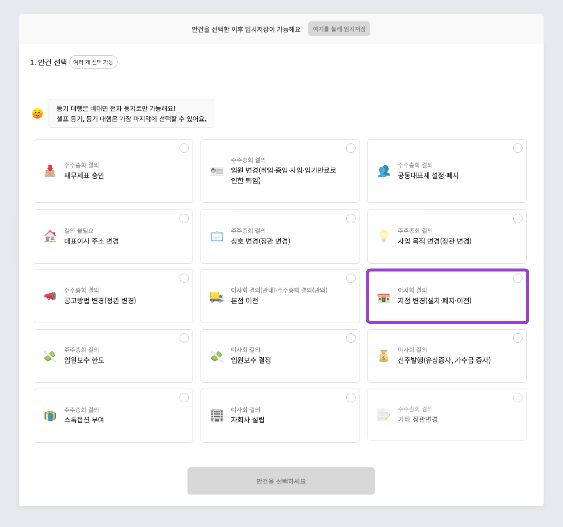Viewport: 563px width, 527px height.
Task: Select the 공동대표제 설정·폐지 radio circle
Action: point(518,148)
